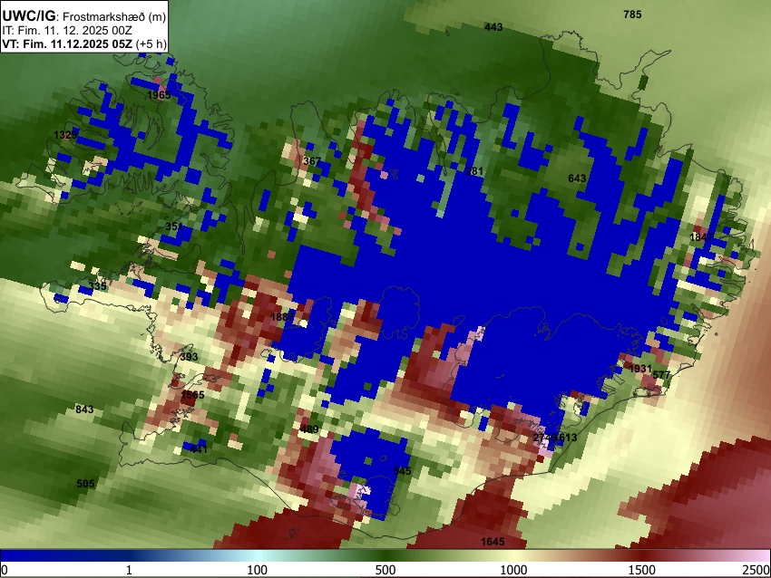Click the legend label 0

click(5, 570)
